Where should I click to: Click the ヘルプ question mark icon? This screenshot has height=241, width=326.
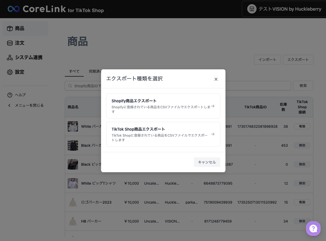click(x=10, y=95)
